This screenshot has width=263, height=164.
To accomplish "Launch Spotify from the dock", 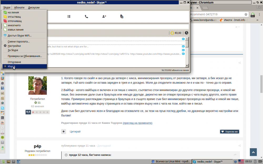I will coord(2,137).
